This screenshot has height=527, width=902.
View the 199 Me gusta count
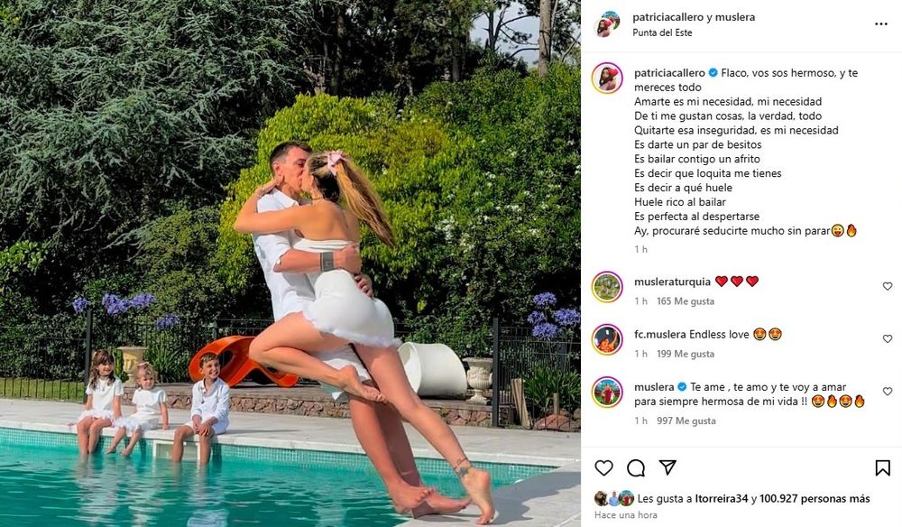coord(686,354)
